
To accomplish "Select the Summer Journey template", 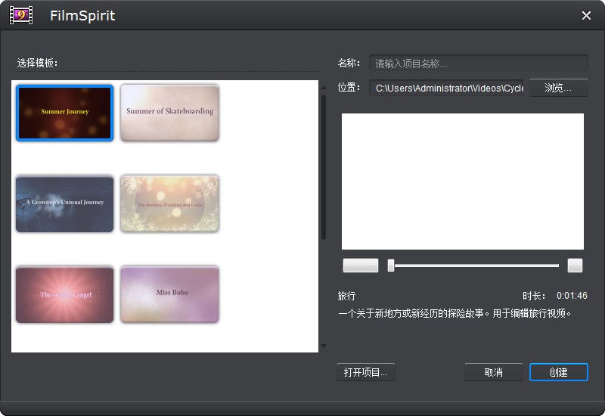I will click(65, 113).
